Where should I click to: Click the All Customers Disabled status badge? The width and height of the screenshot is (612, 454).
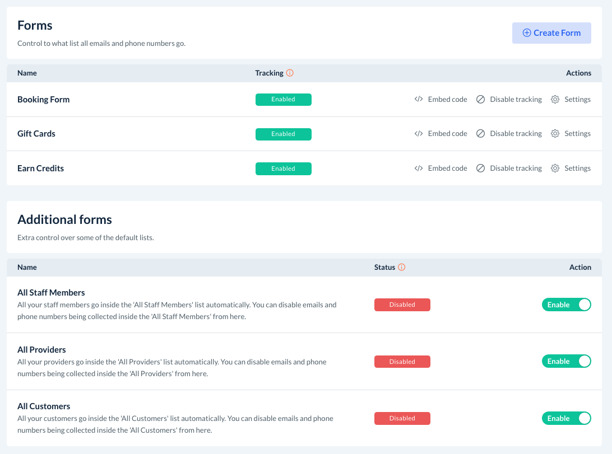pyautogui.click(x=402, y=418)
